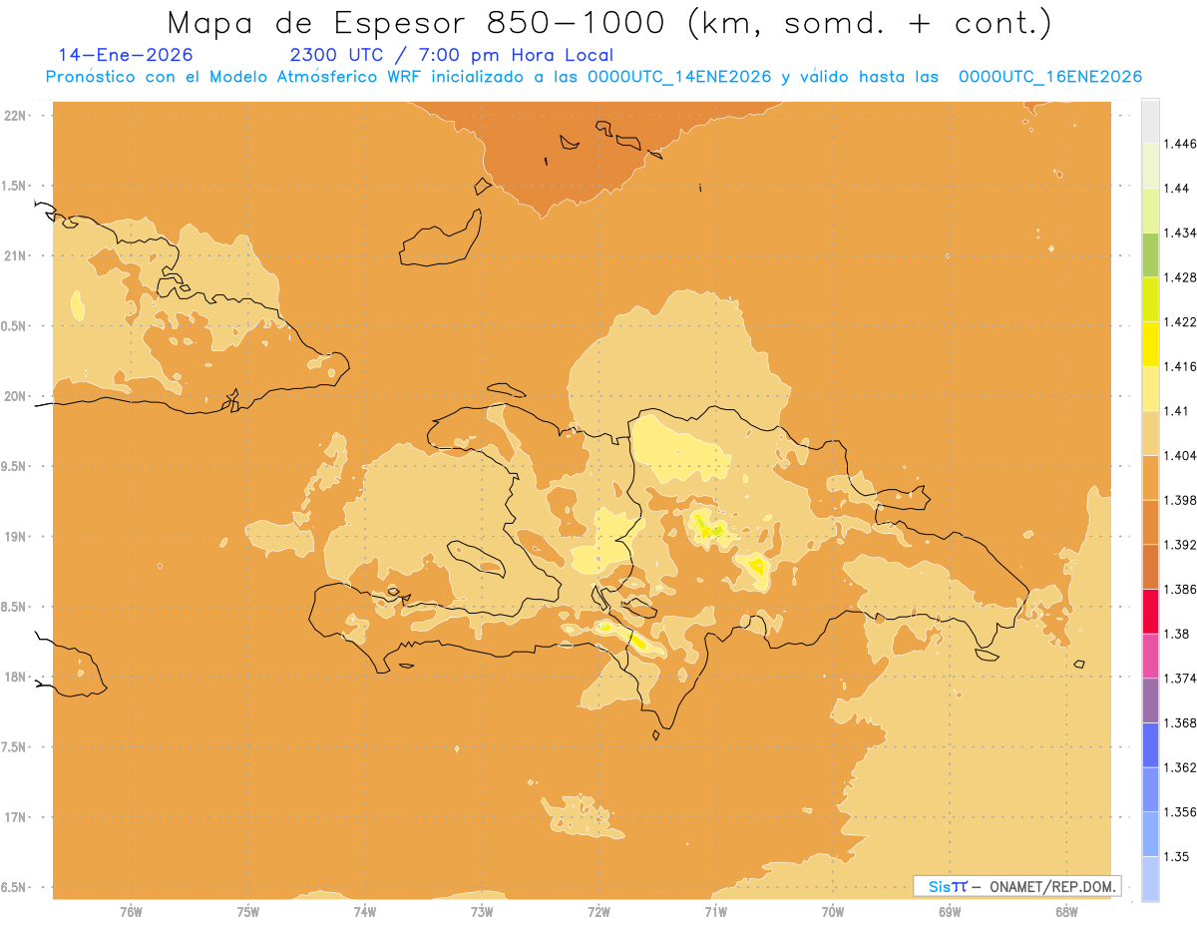Click the bright yellow swatch between 1.416 and 1.422
The height and width of the screenshot is (925, 1197).
pyautogui.click(x=1150, y=343)
